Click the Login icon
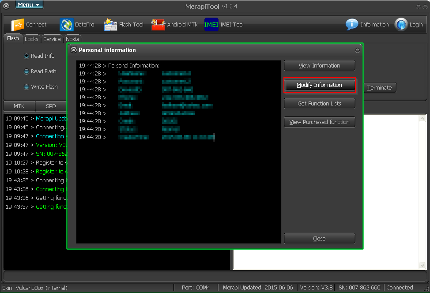Viewport: 430px width, 293px height. click(401, 24)
